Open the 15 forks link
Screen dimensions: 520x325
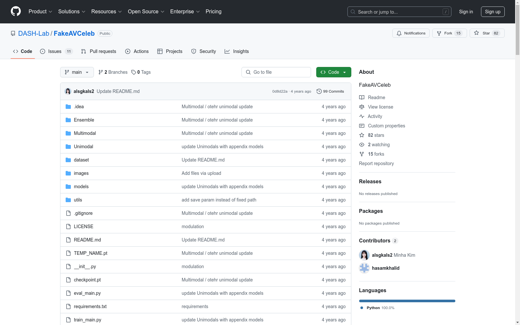click(x=376, y=154)
